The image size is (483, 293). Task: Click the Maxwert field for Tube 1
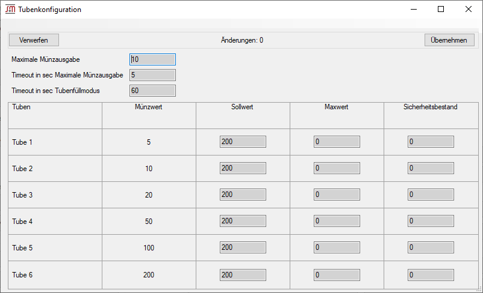pyautogui.click(x=337, y=142)
